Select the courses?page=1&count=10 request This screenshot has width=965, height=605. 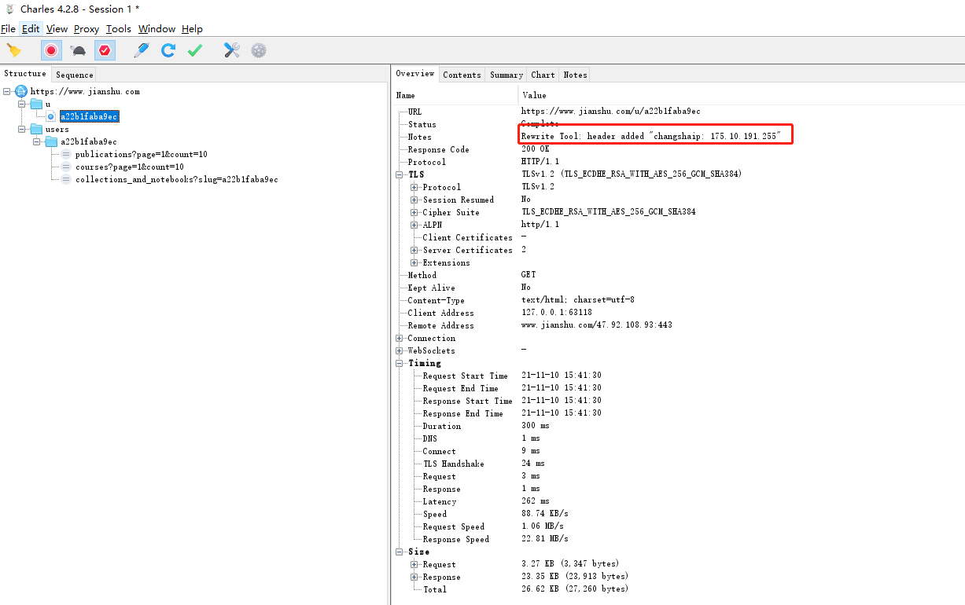(x=130, y=167)
